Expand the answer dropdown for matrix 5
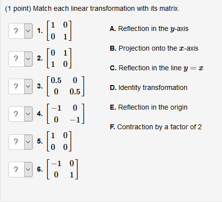The image size is (222, 202). pos(21,142)
